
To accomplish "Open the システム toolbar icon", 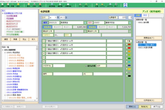I will (102, 5).
